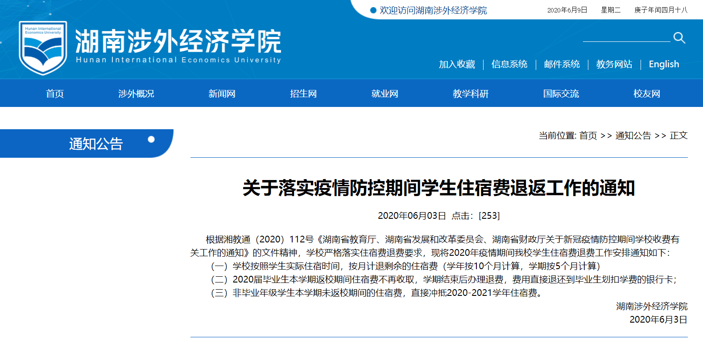703x344 pixels.
Task: Click the search magnifier icon
Action: click(679, 38)
